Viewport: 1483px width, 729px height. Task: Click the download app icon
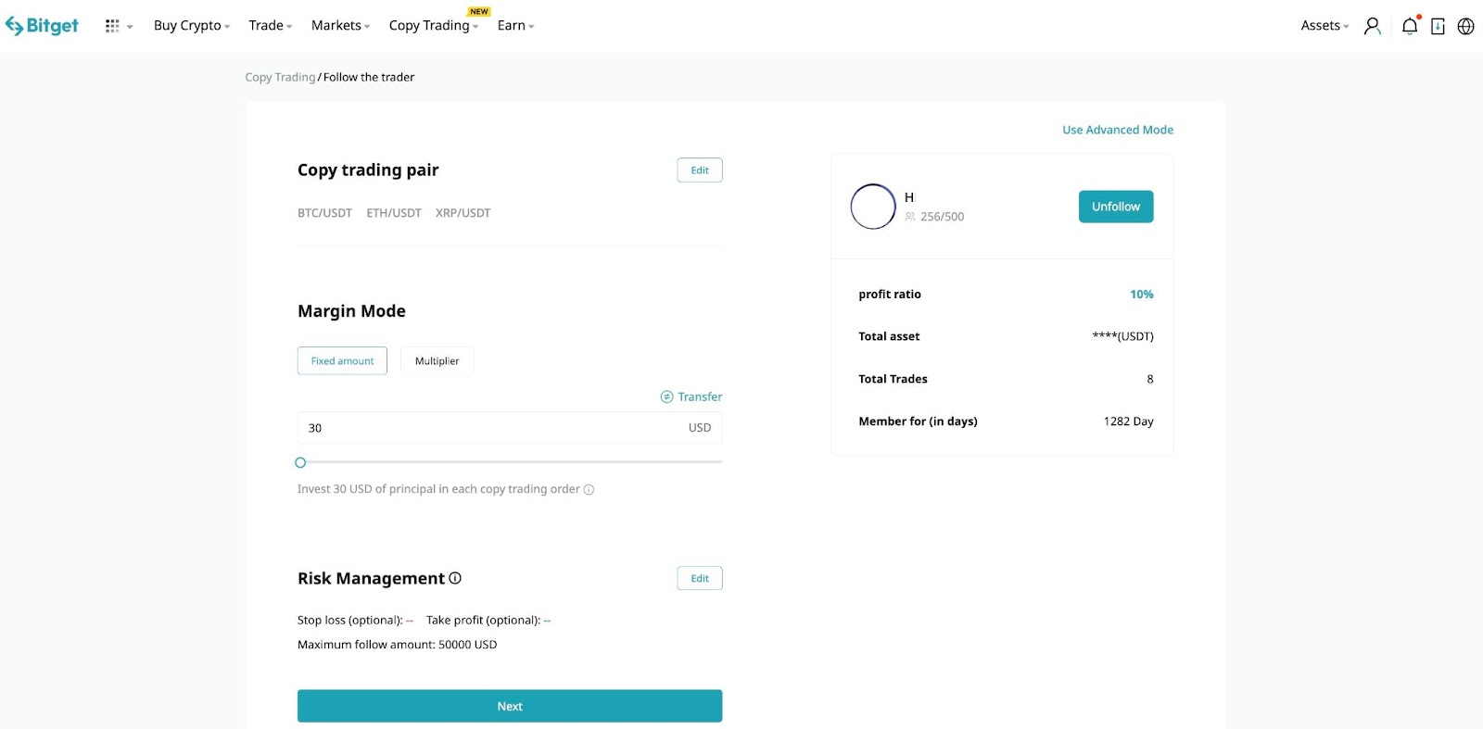coord(1438,26)
